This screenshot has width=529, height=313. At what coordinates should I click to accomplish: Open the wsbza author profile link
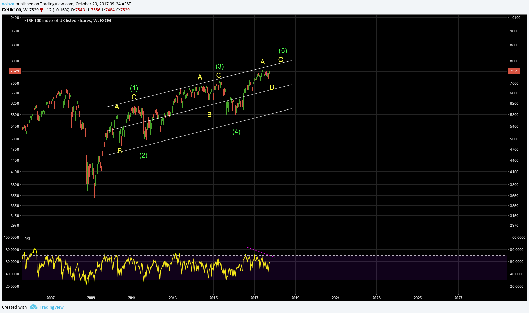(x=8, y=4)
